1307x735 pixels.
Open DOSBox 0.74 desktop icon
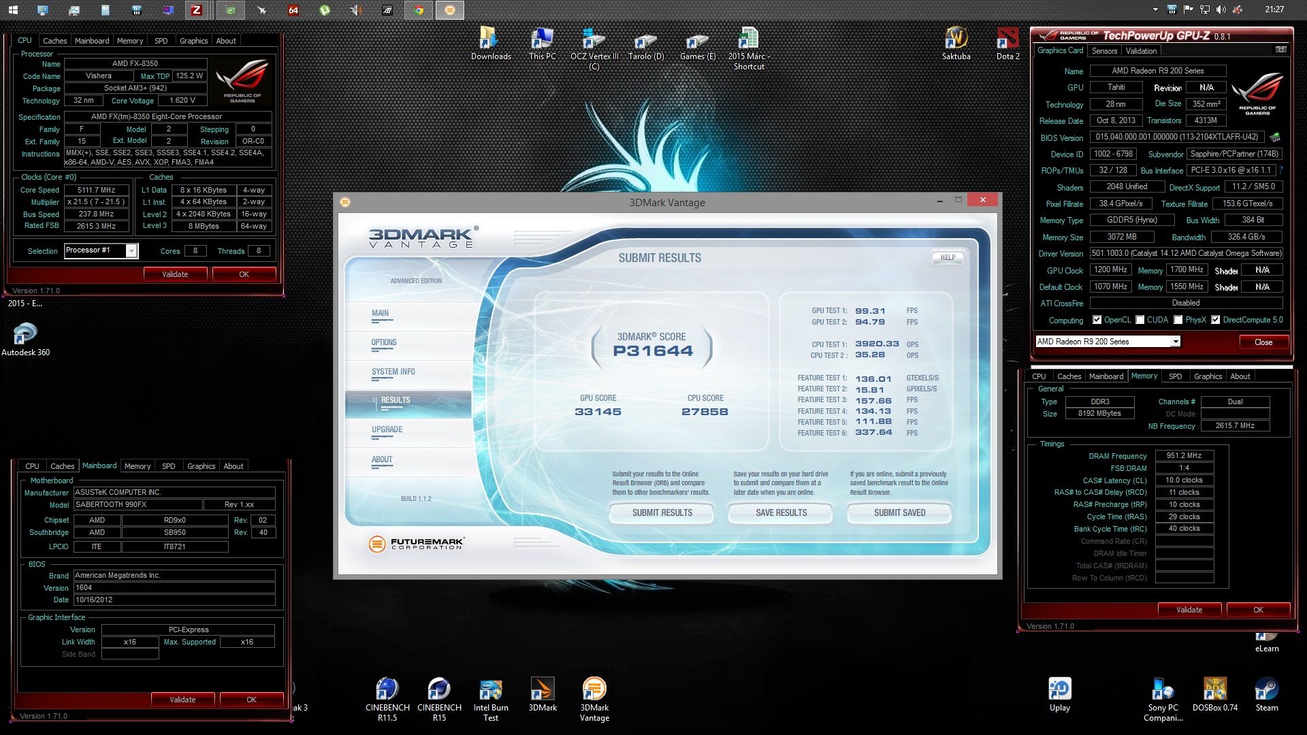(x=1215, y=694)
